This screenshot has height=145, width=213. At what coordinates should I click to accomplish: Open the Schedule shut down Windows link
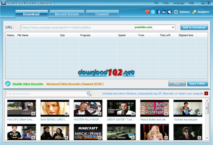153,93
